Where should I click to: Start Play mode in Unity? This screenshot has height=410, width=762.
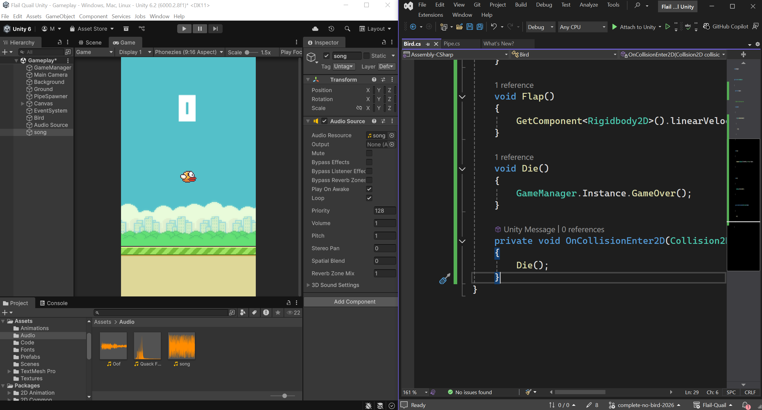point(184,29)
